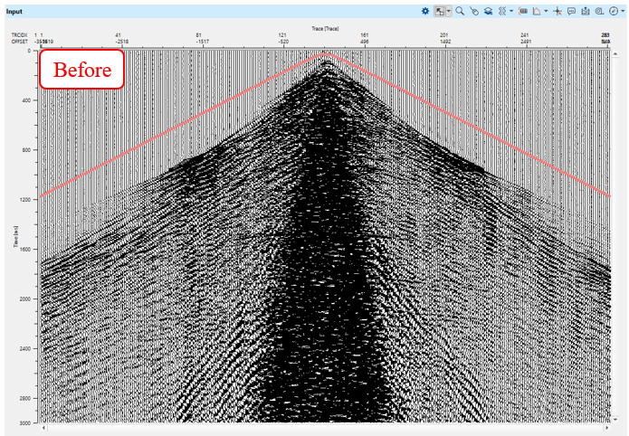Viewport: 629px width, 436px height.
Task: Click the camera snapshot icon
Action: pyautogui.click(x=586, y=11)
